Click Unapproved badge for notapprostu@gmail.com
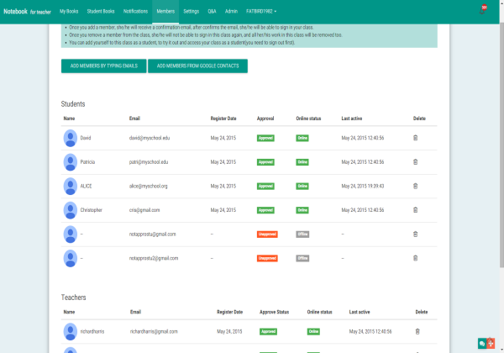504x353 pixels. pyautogui.click(x=267, y=234)
